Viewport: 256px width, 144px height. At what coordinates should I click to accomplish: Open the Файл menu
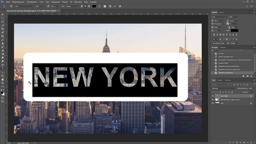click(x=8, y=2)
